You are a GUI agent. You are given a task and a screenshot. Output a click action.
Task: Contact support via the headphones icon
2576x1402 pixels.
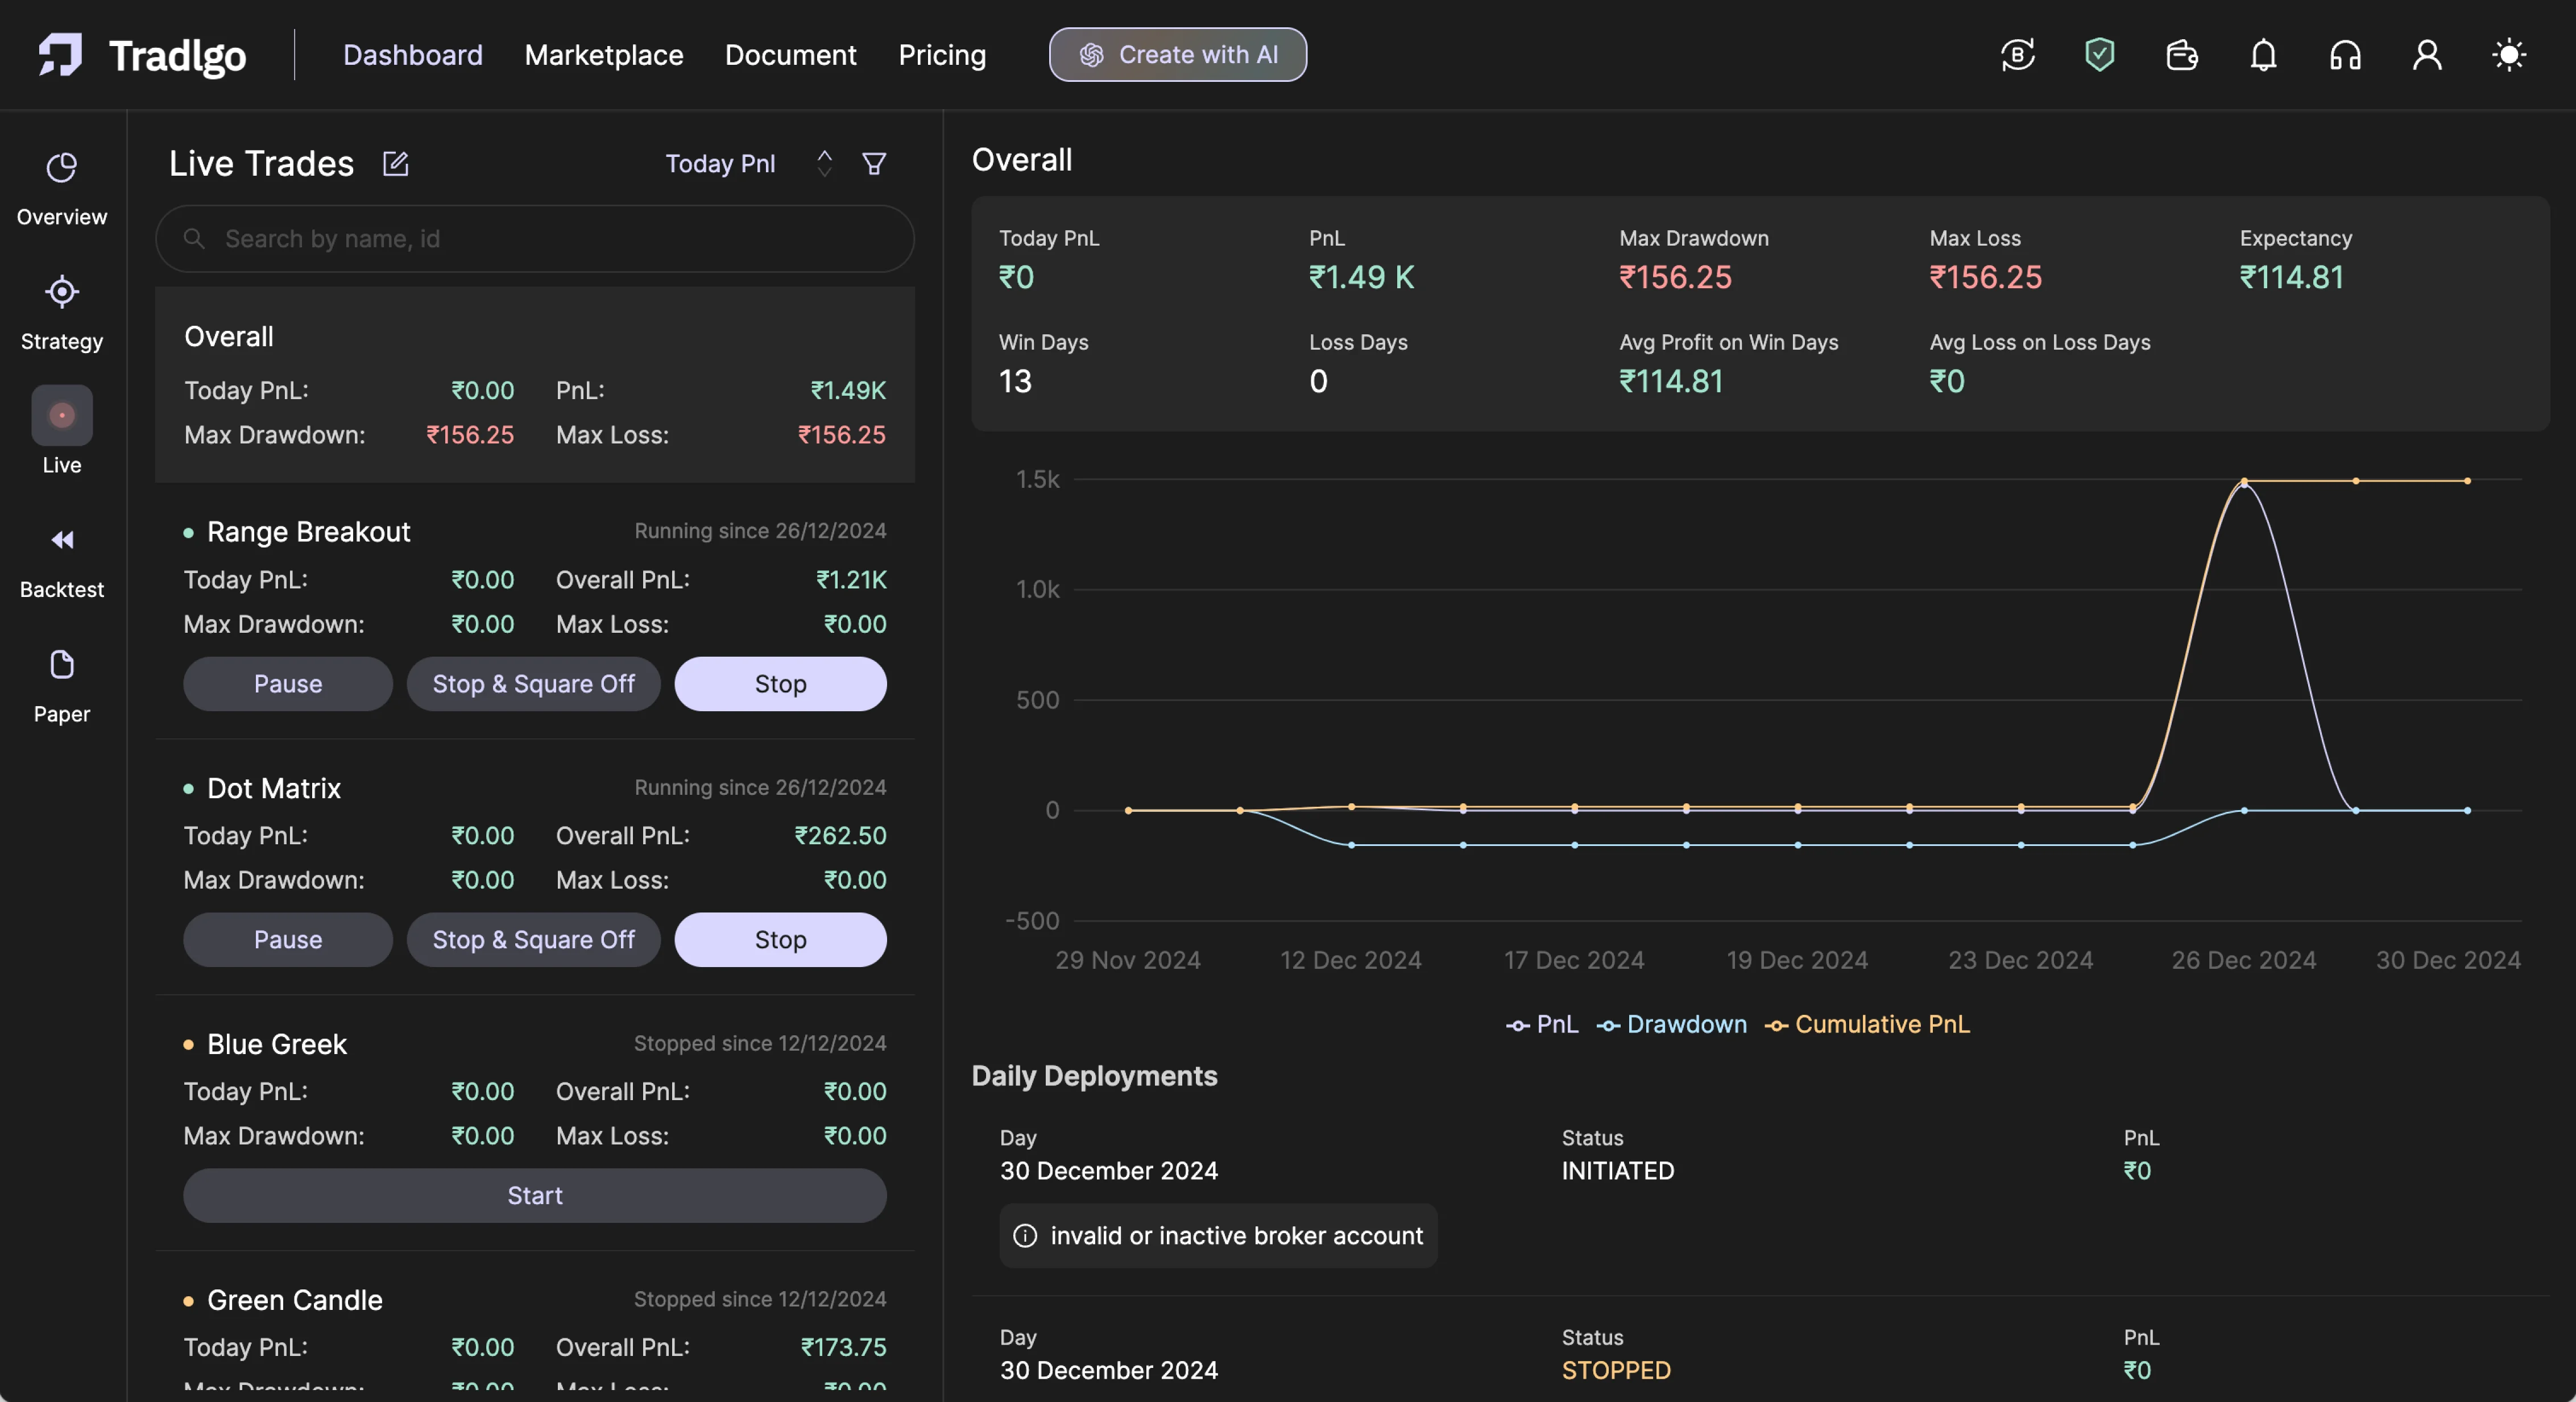click(x=2345, y=55)
